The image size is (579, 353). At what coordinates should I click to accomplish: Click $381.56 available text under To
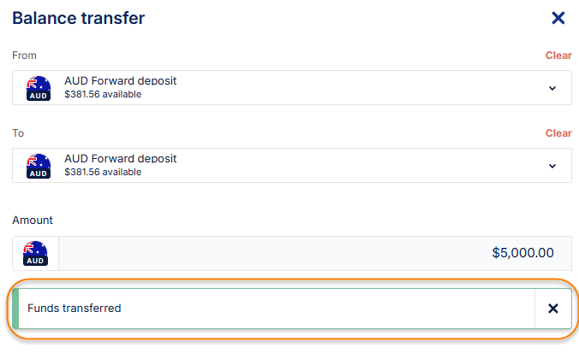103,173
